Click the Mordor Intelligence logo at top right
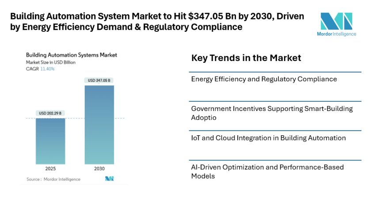Screen dimensions: 380x202 [x=336, y=21]
